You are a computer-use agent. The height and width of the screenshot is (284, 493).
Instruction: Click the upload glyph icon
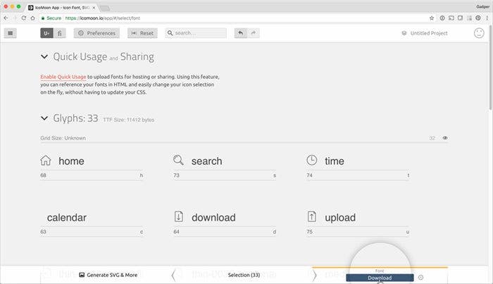312,217
